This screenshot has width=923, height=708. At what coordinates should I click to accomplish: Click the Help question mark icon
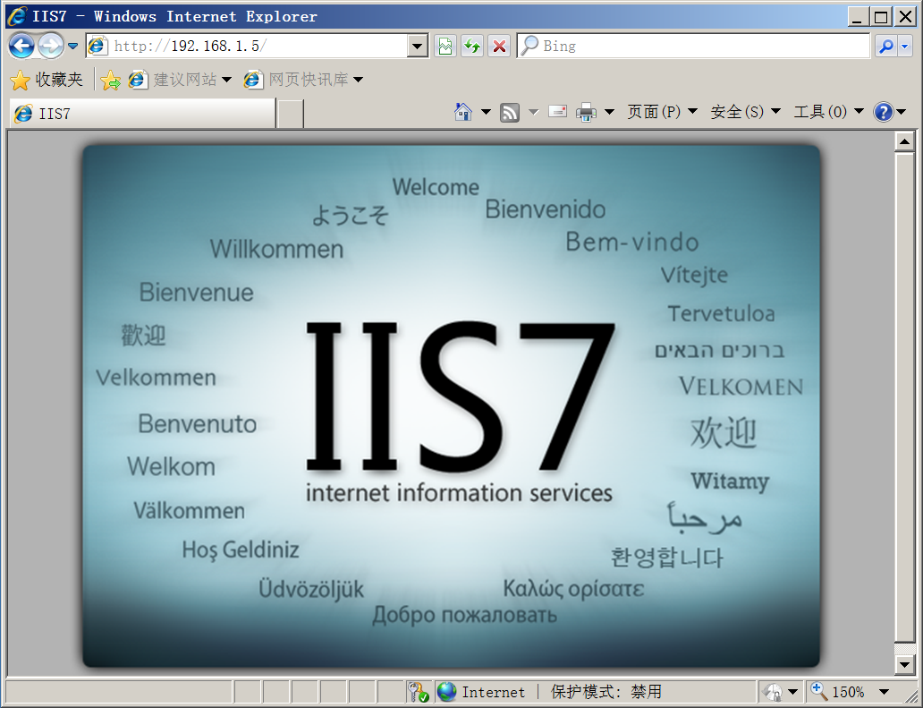885,112
